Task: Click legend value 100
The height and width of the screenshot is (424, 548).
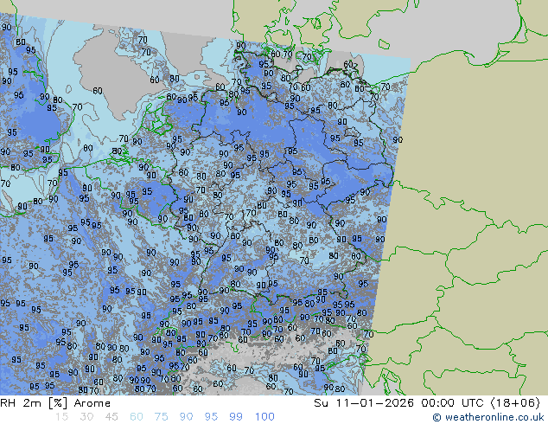Action: tap(264, 417)
